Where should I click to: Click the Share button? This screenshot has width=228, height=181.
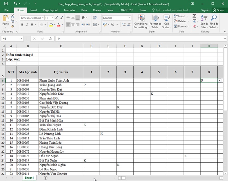[x=219, y=10]
